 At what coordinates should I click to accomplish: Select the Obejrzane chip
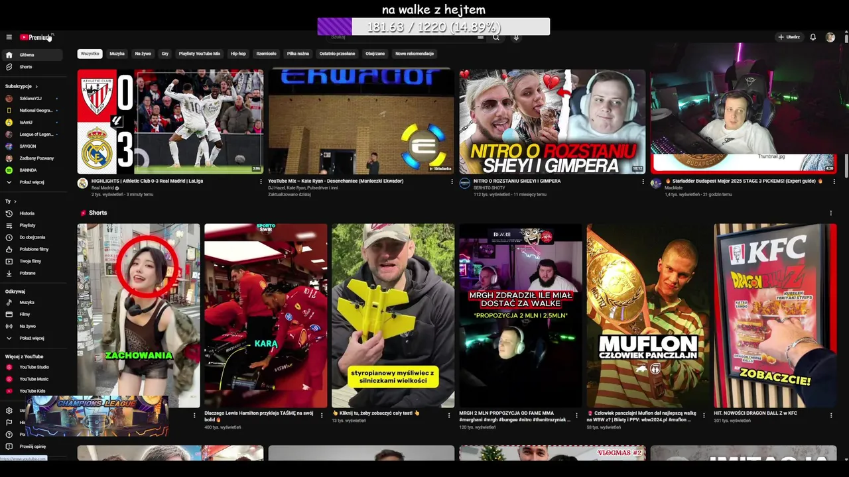click(375, 54)
